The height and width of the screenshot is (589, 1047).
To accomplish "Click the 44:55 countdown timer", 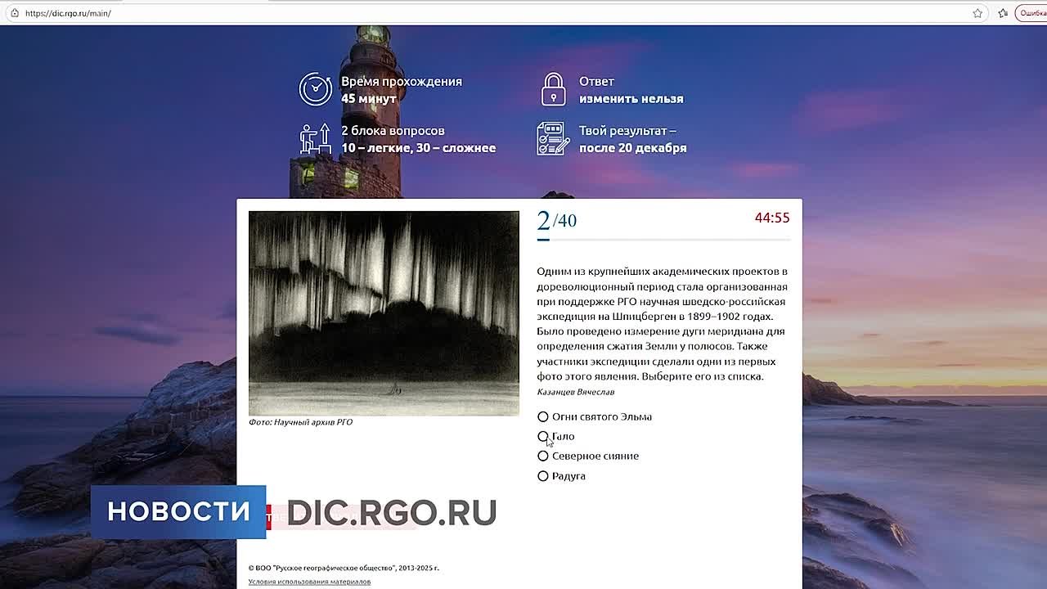I will 771,218.
